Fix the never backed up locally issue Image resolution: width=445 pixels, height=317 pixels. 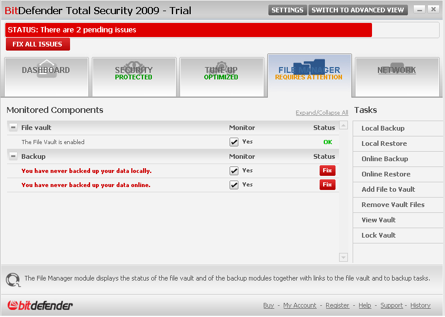pyautogui.click(x=327, y=171)
